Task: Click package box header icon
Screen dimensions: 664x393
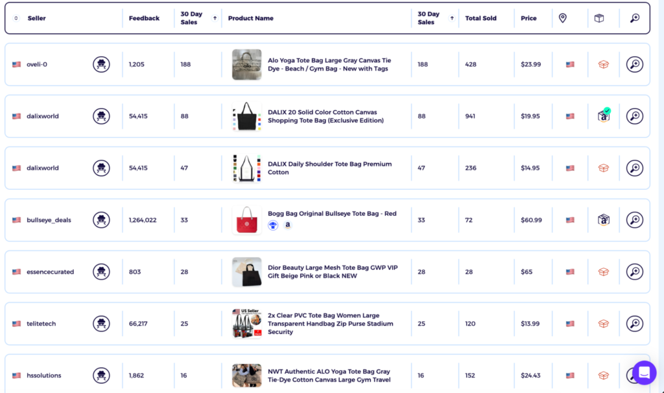Action: 599,18
